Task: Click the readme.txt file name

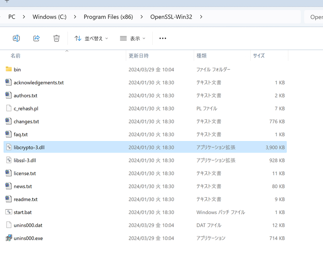Action: pyautogui.click(x=25, y=199)
